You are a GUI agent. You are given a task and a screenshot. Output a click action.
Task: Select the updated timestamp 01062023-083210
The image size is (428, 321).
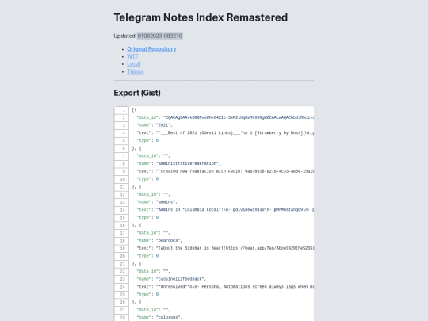click(159, 36)
